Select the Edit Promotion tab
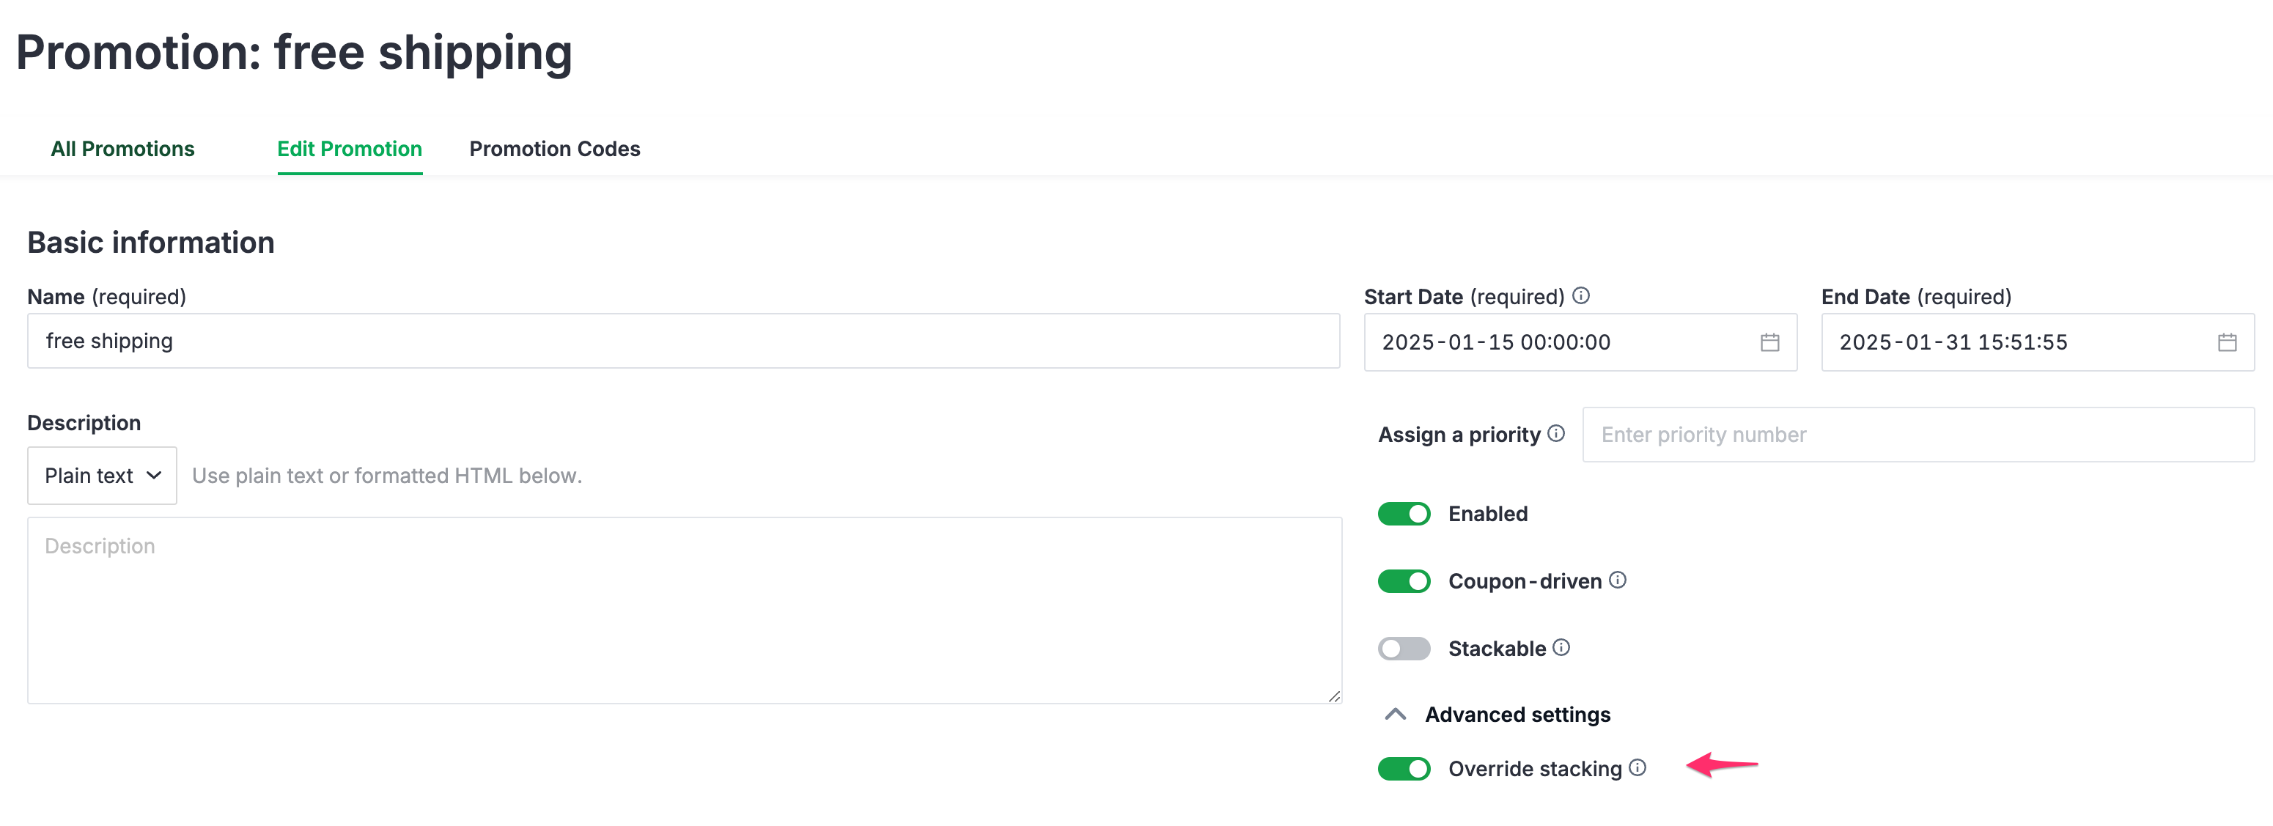This screenshot has height=826, width=2273. click(350, 148)
